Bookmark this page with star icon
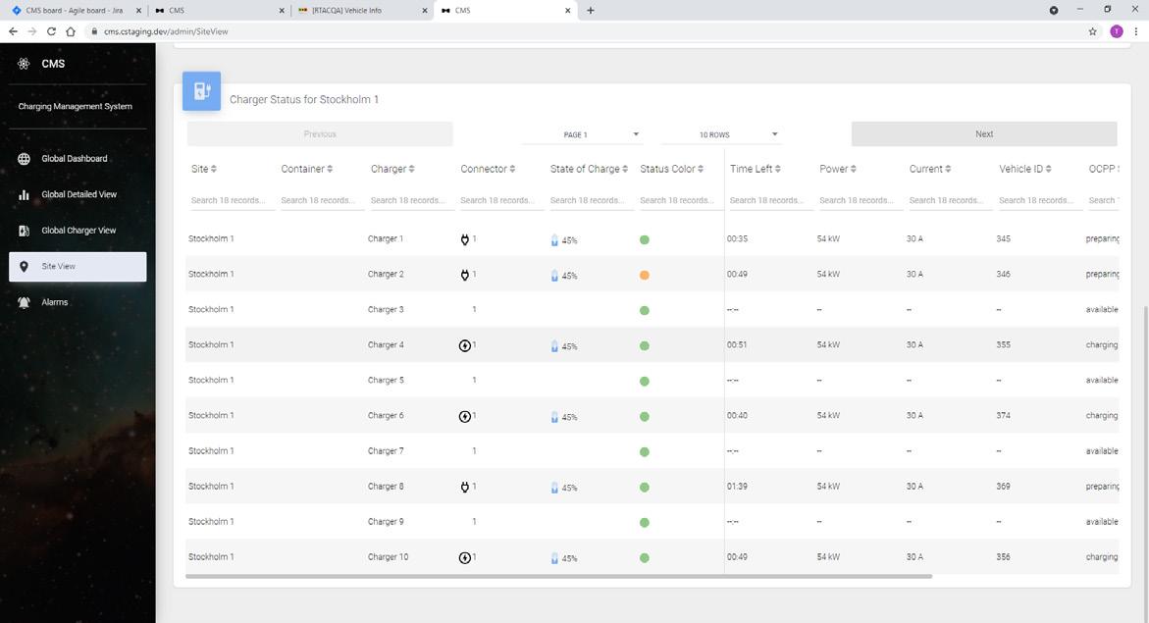Viewport: 1149px width, 623px height. click(1092, 31)
